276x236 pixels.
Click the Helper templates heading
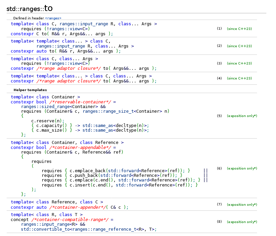(x=30, y=90)
